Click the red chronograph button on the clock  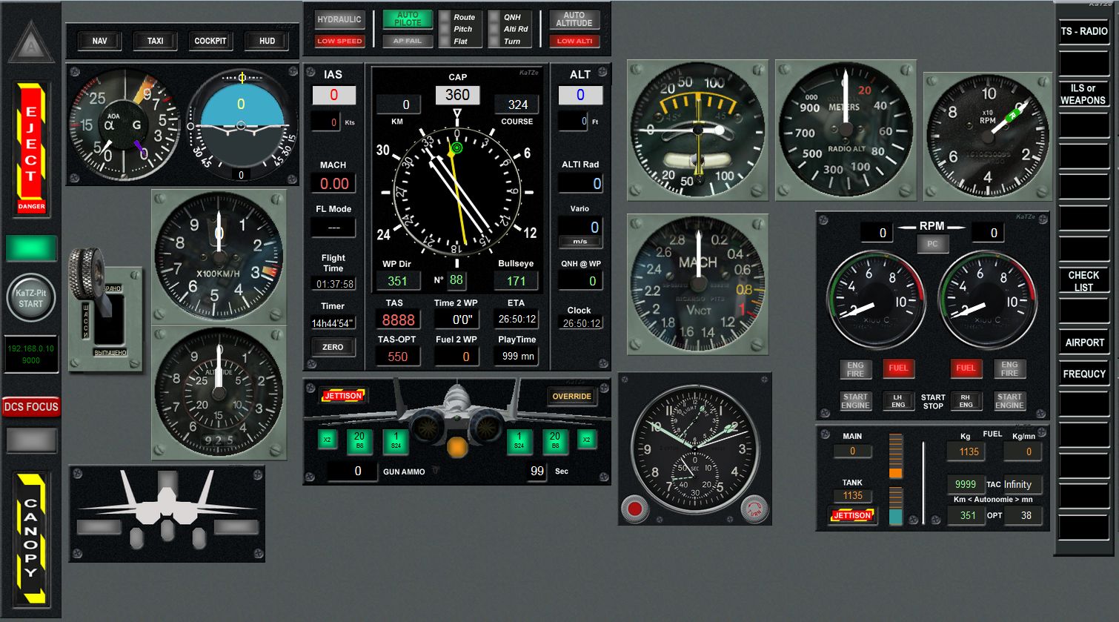pyautogui.click(x=635, y=509)
